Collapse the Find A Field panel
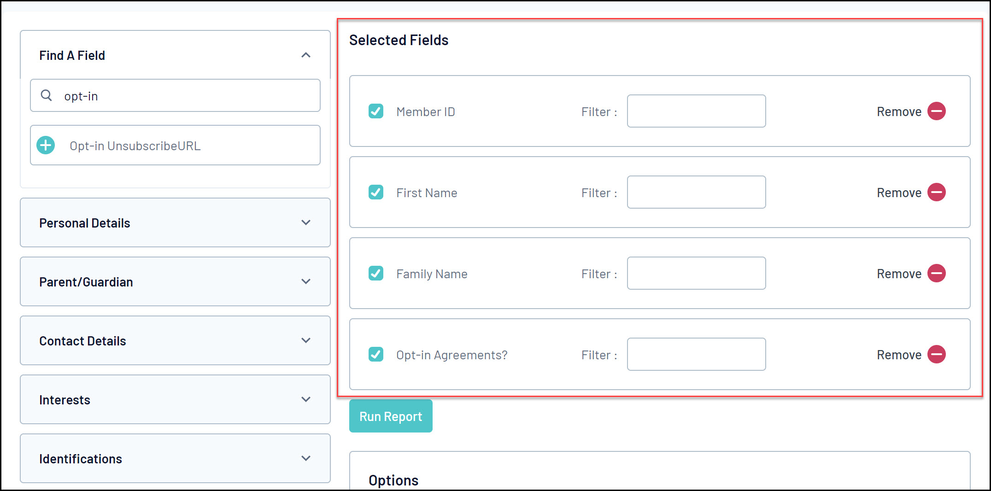This screenshot has height=491, width=991. click(305, 55)
